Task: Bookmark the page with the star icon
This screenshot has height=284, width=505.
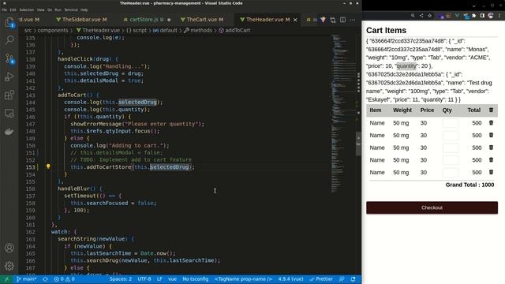Action: click(429, 16)
